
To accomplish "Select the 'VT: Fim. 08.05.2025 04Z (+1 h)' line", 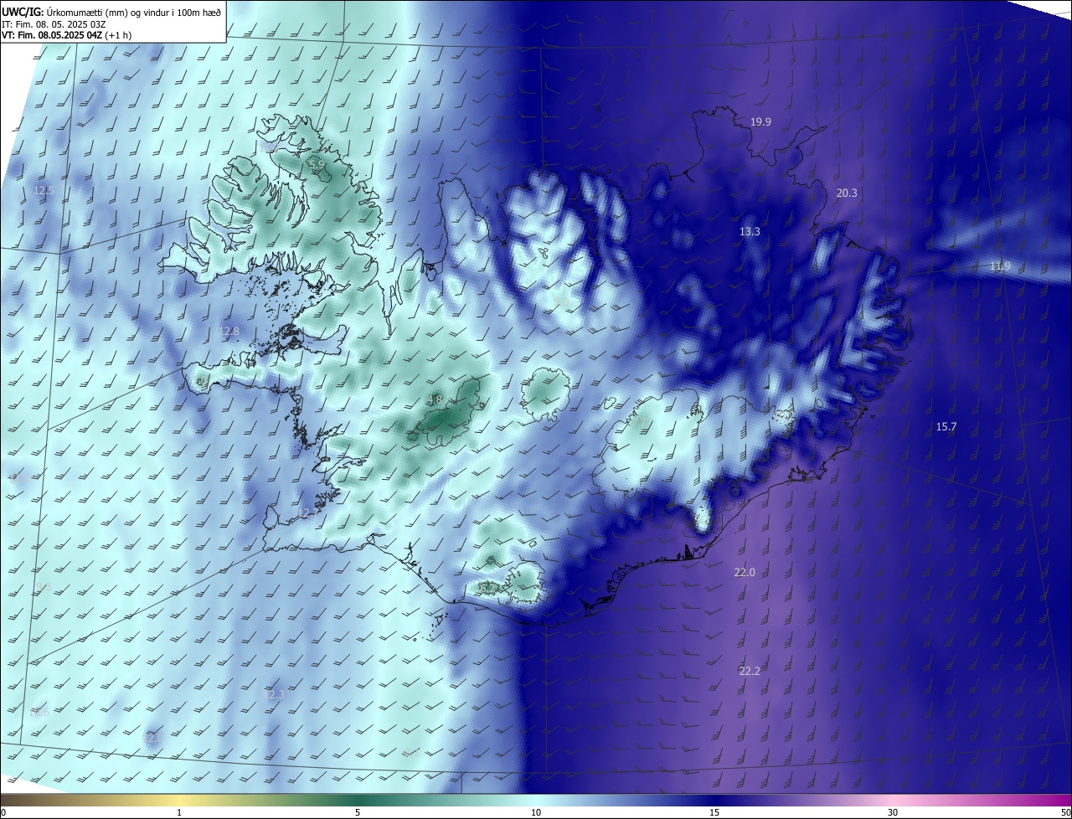I will (67, 36).
